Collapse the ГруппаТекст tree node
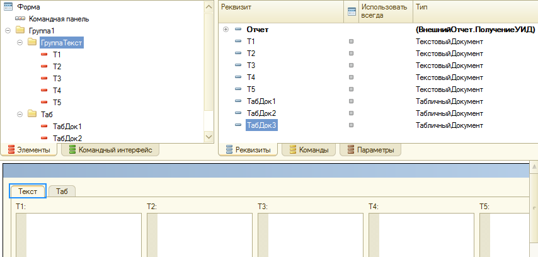Viewport: 538px width, 257px height. [20, 42]
